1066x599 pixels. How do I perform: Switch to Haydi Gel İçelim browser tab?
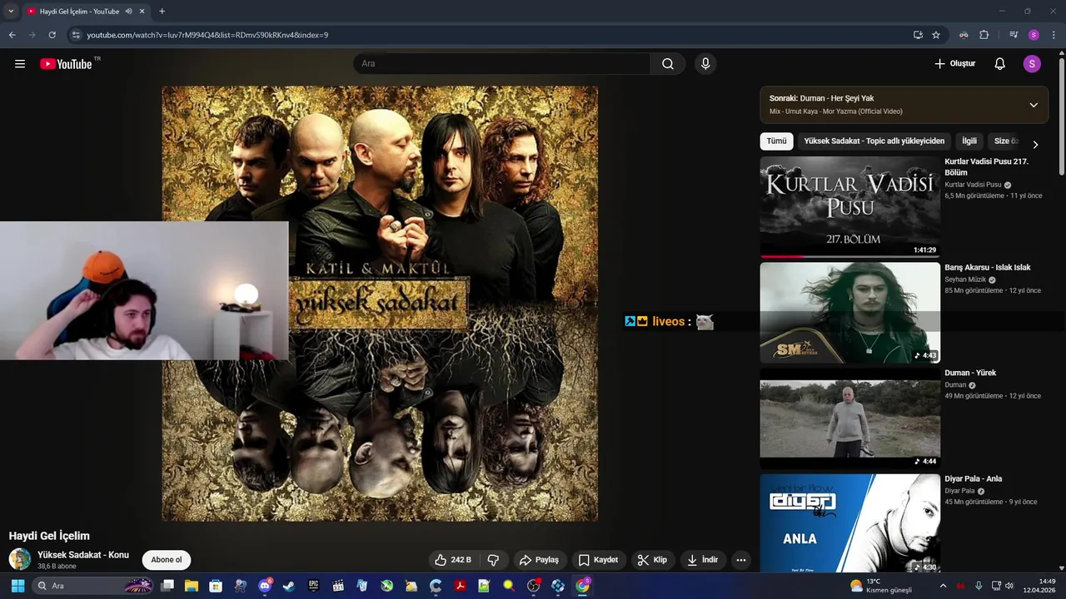pyautogui.click(x=79, y=12)
